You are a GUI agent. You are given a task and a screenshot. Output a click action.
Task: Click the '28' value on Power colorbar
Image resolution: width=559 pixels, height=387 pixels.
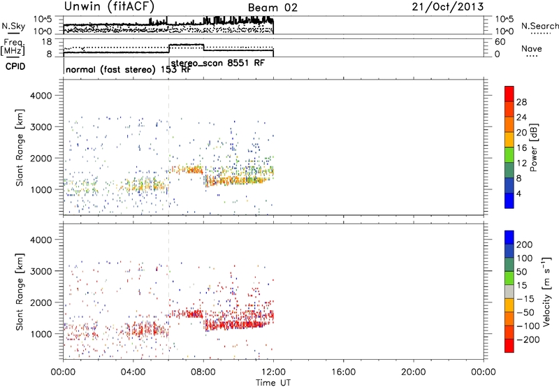(x=521, y=102)
